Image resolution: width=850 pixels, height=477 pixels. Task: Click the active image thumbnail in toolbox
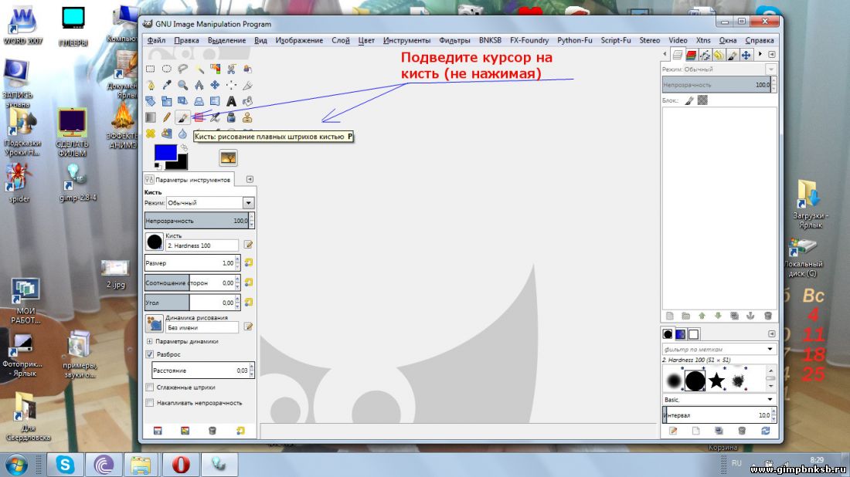coord(228,157)
